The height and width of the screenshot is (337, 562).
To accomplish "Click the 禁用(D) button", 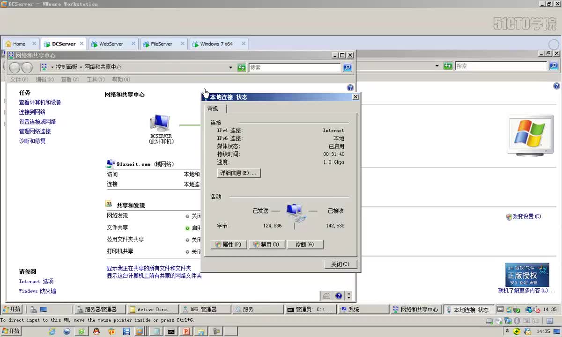I will point(267,244).
